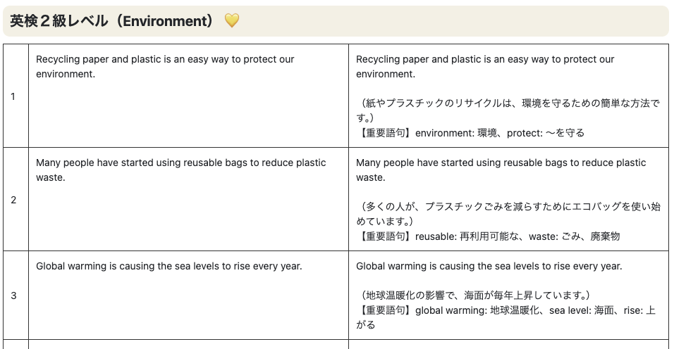Screen dimensions: 674x349
Task: Click the vocabulary entry reusable: 再利用可能な
Action: point(465,236)
